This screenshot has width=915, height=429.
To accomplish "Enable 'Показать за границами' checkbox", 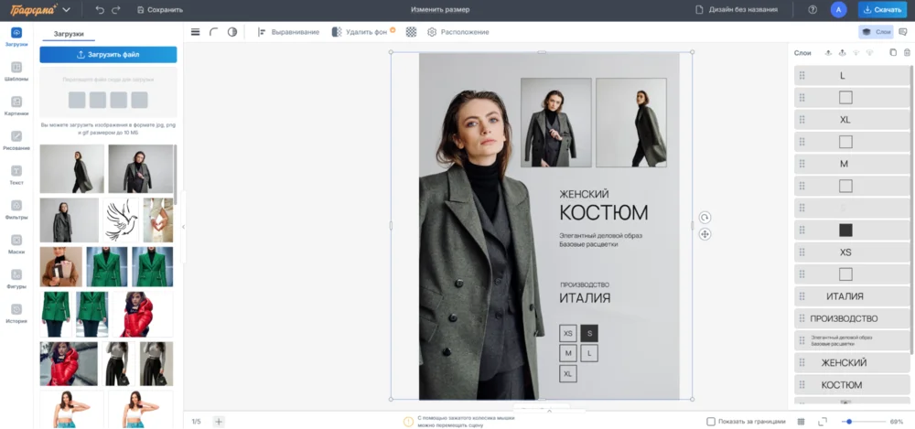I will (711, 422).
